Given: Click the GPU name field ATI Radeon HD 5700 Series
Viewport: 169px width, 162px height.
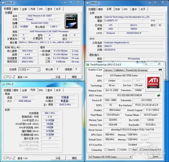Looking at the screenshot, I should (x=124, y=75).
